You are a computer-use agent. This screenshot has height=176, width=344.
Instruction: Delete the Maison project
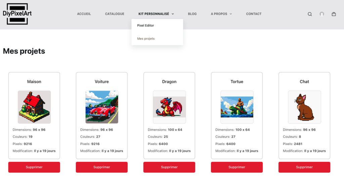(34, 167)
